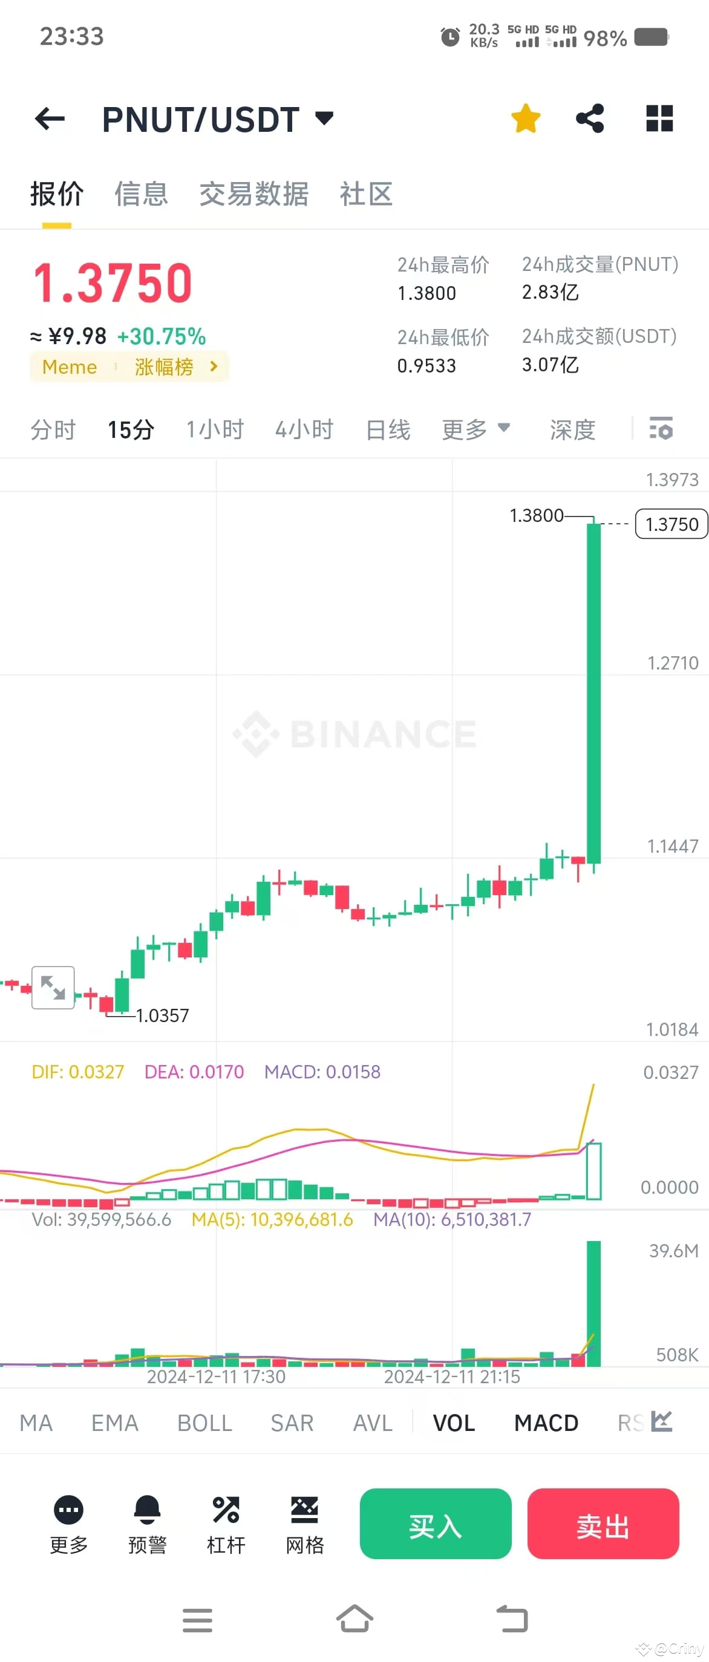Tap the red 卖出 sell button

[603, 1525]
